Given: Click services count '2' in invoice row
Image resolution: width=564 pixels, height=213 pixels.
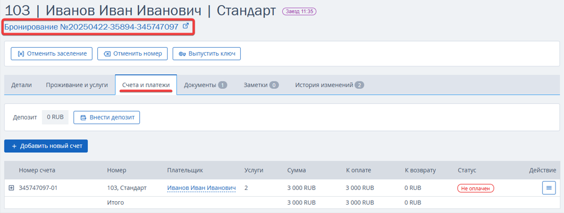Looking at the screenshot, I should [246, 188].
